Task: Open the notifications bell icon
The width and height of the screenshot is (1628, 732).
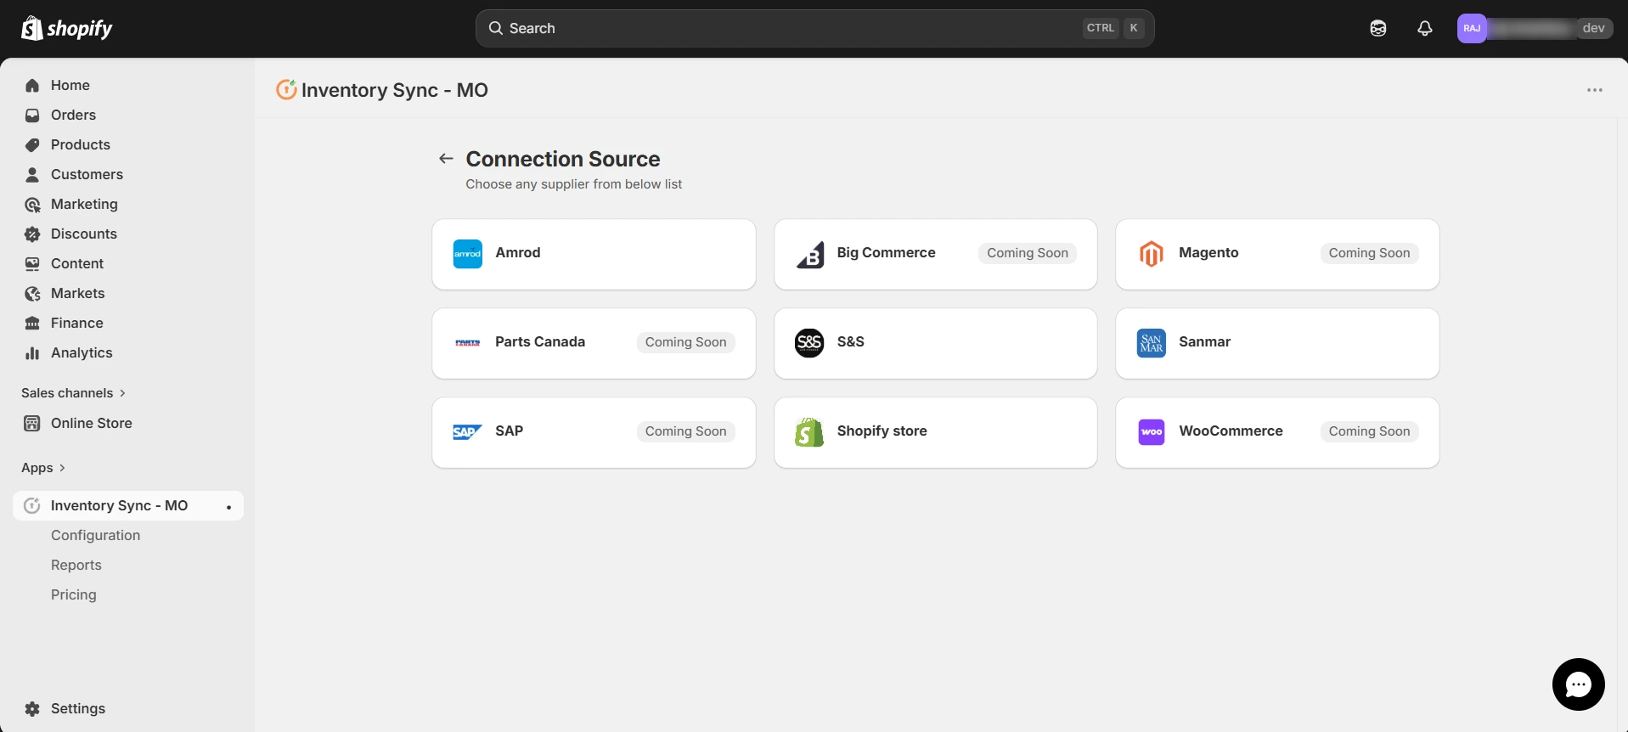Action: [x=1424, y=28]
